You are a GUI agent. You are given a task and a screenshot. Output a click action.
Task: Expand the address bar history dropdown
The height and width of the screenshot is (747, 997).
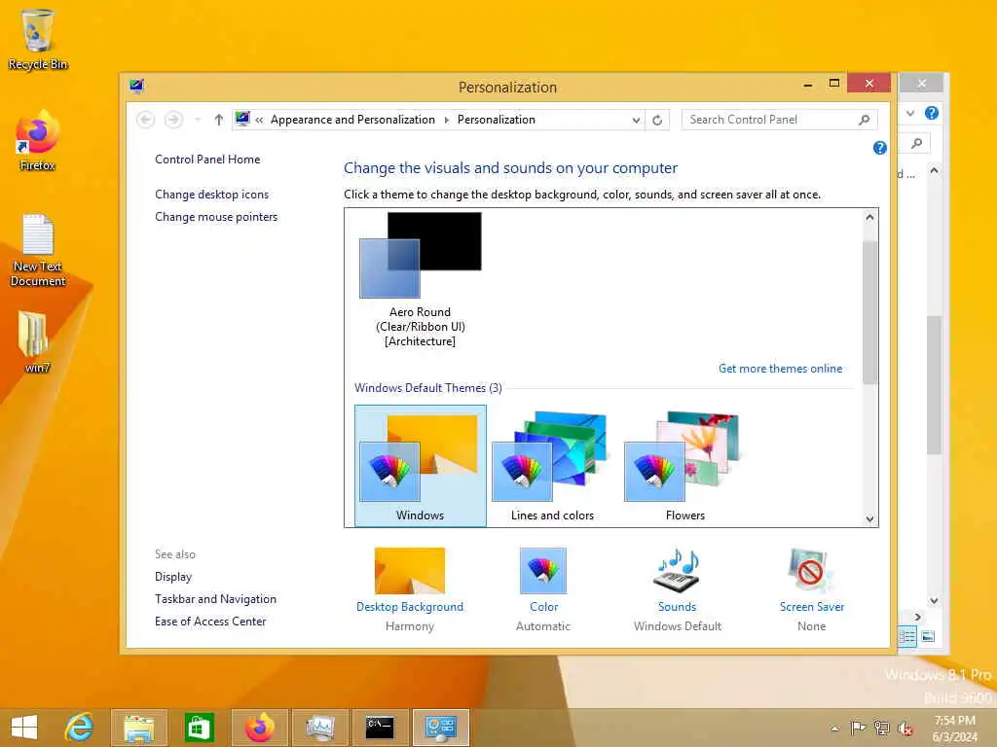pyautogui.click(x=636, y=120)
